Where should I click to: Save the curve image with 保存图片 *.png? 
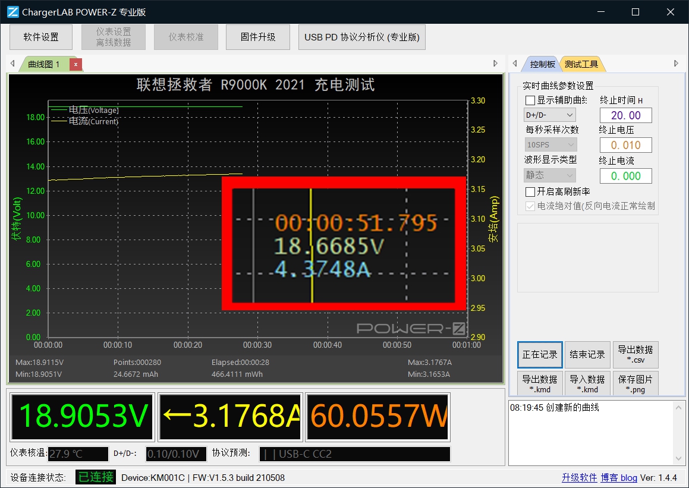point(635,383)
